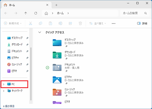
Task: Click the 6 個の項目 status text
Action: pyautogui.click(x=9, y=106)
